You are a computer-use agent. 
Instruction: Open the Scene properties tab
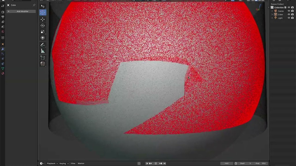pyautogui.click(x=3, y=27)
